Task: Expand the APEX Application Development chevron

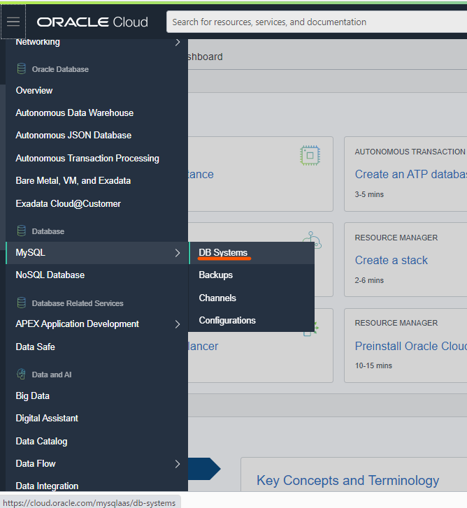Action: click(178, 324)
